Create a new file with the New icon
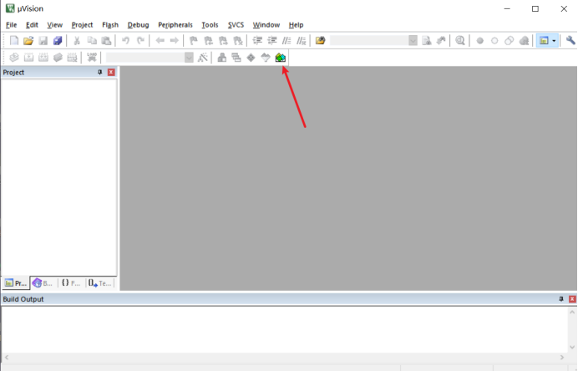Viewport: 578px width, 371px height. (14, 41)
